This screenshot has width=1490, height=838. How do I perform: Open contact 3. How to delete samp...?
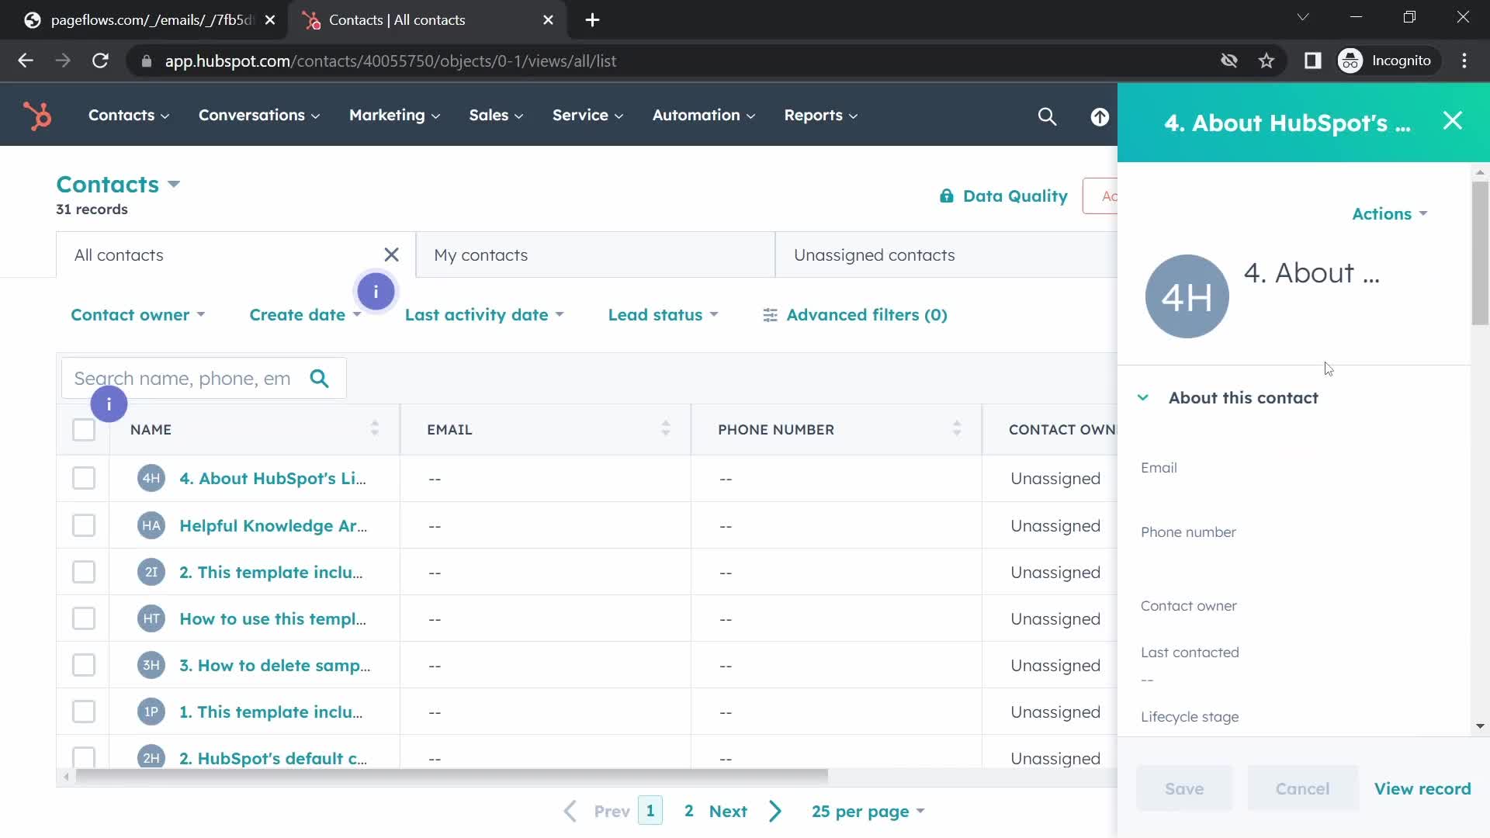click(x=275, y=666)
